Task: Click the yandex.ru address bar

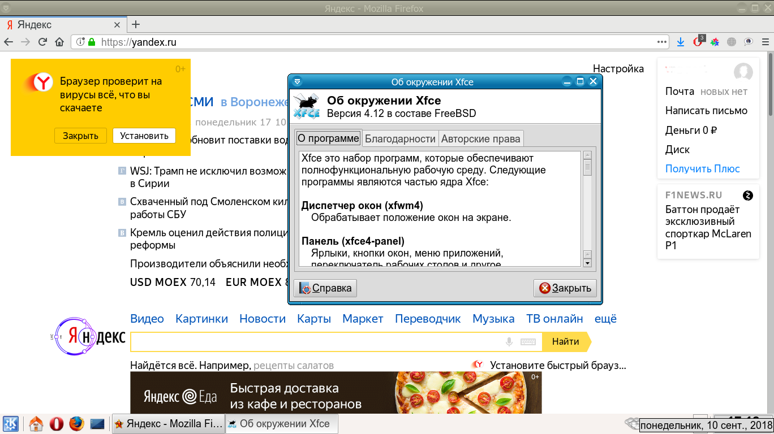Action: 371,42
